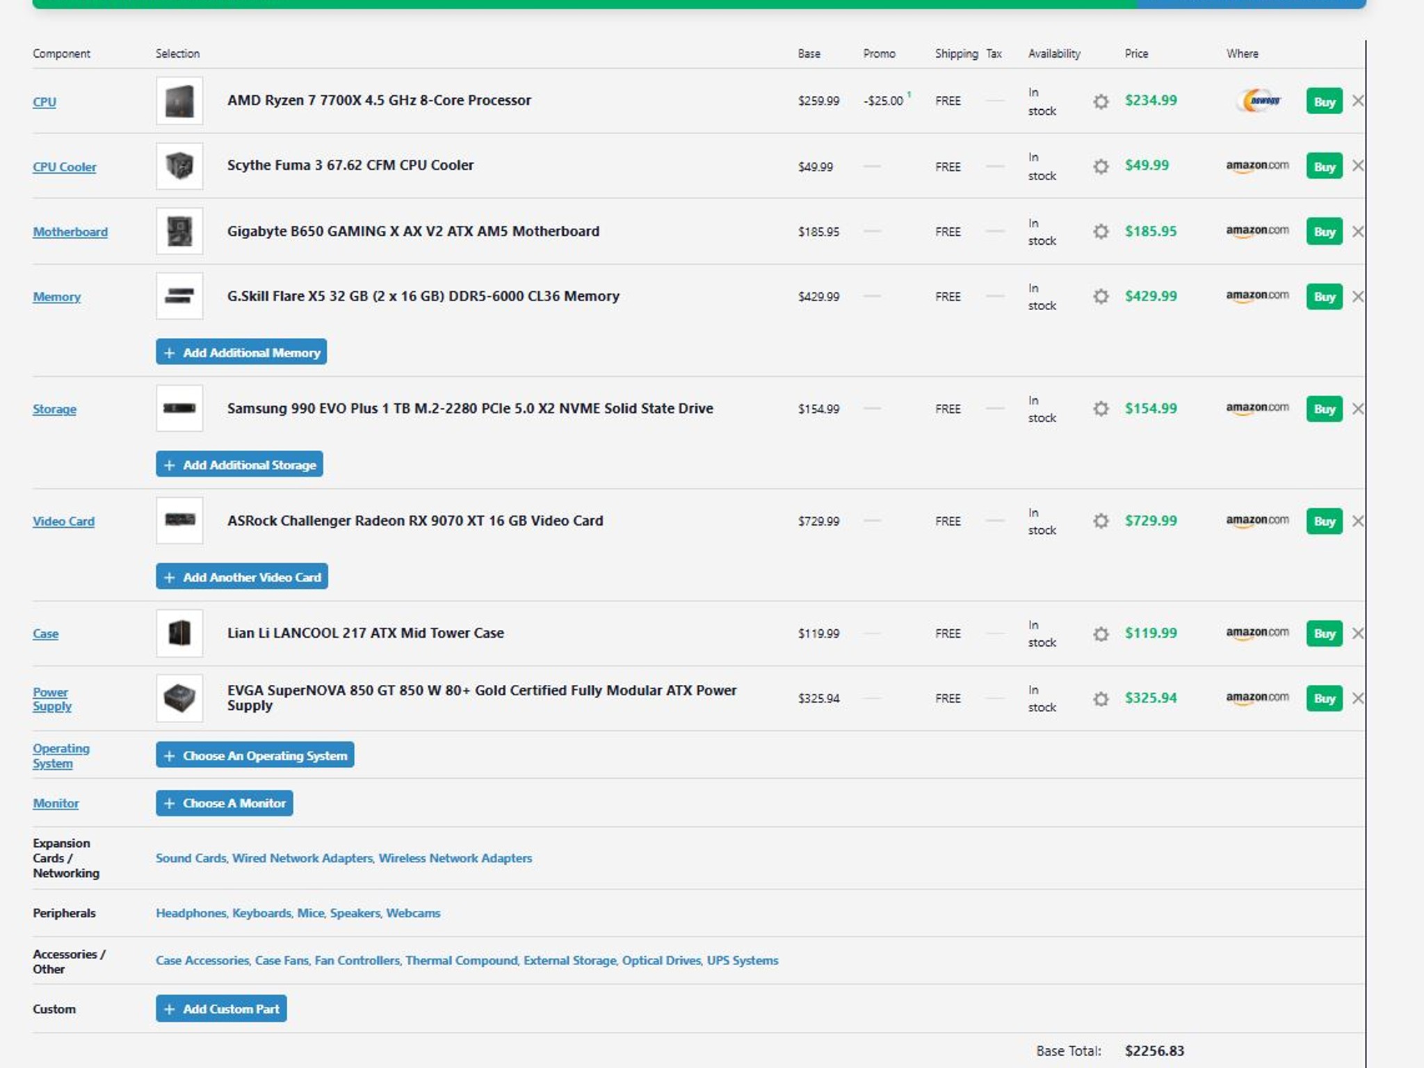The image size is (1424, 1068).
Task: Browse Case Fans accessories link
Action: (x=282, y=960)
